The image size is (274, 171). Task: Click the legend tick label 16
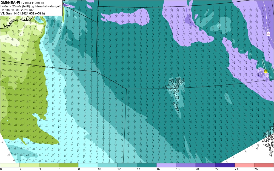(x=158, y=169)
